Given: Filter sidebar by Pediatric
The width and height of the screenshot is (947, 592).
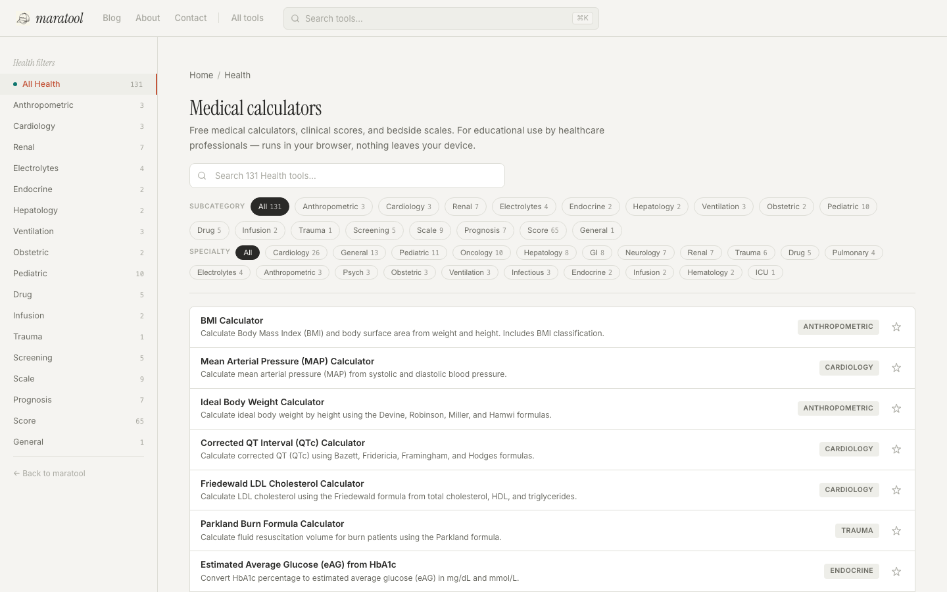Looking at the screenshot, I should point(78,274).
